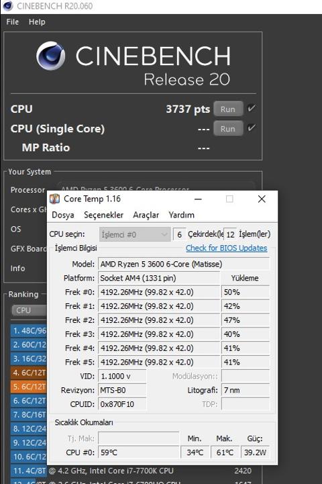Open the CPU ranking dropdown
Screen dimensions: 322x484
[x=29, y=310]
